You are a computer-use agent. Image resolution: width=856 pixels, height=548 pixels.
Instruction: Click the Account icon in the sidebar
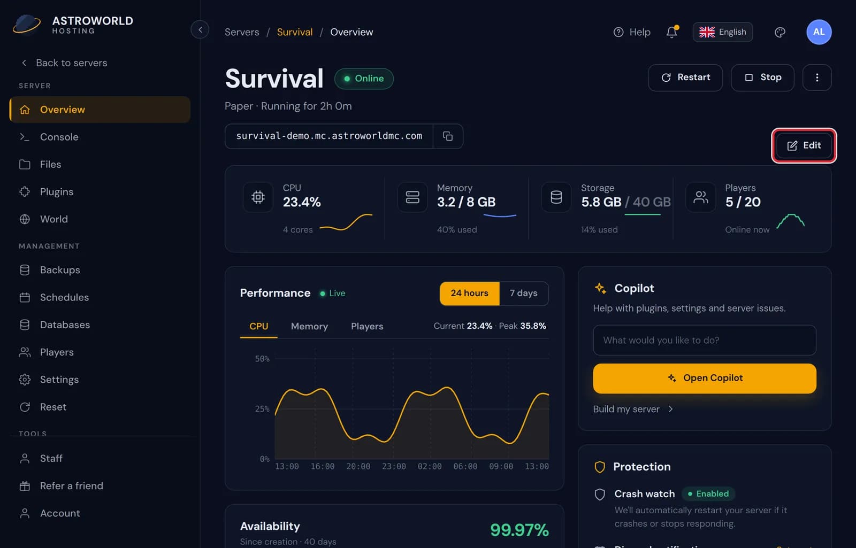25,513
